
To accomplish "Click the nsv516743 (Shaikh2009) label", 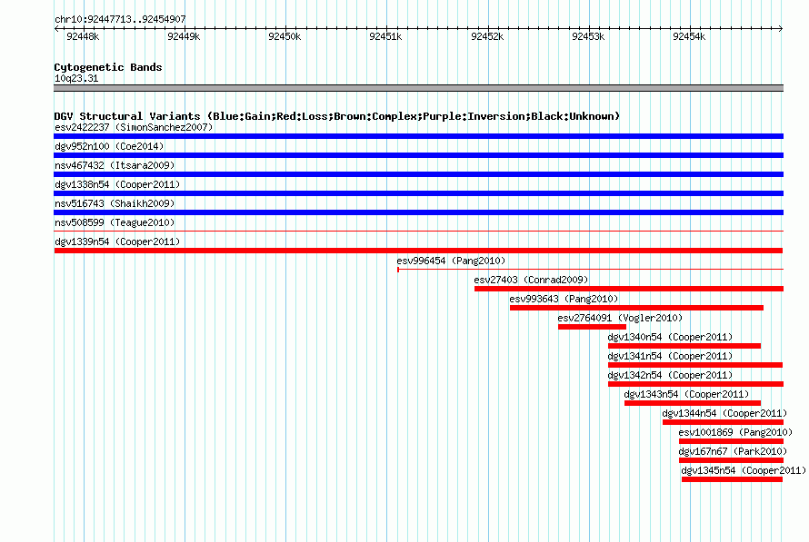I will tap(115, 203).
